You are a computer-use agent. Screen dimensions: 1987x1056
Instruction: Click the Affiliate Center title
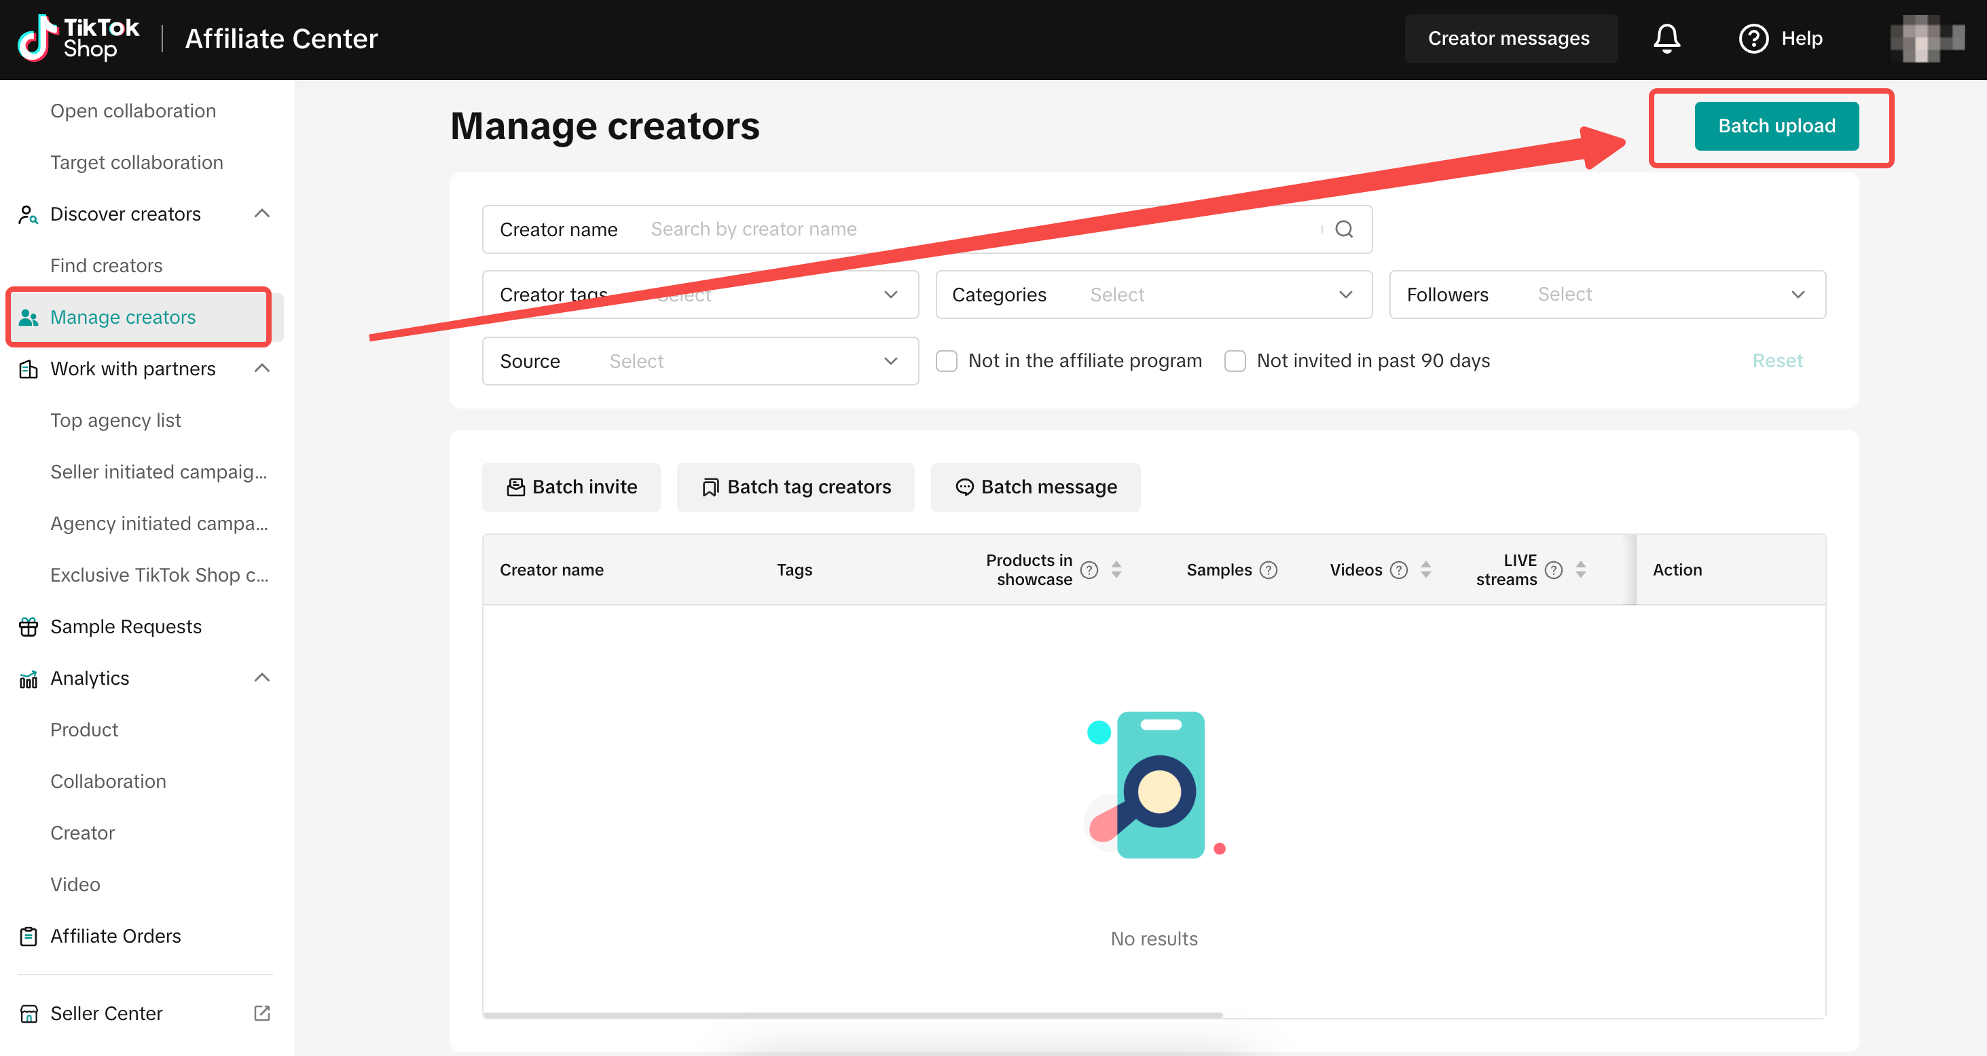pos(282,39)
